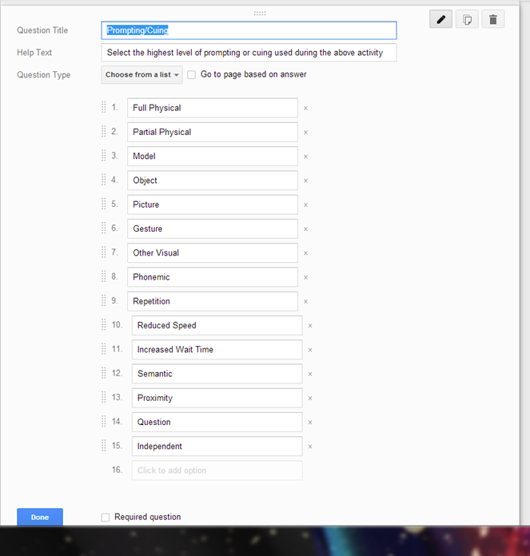Remove the Full Physical option
The image size is (530, 556).
tap(305, 108)
